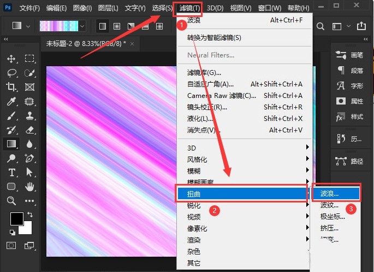The image size is (374, 272).
Task: Select the Blur tool
Action: 29,144
